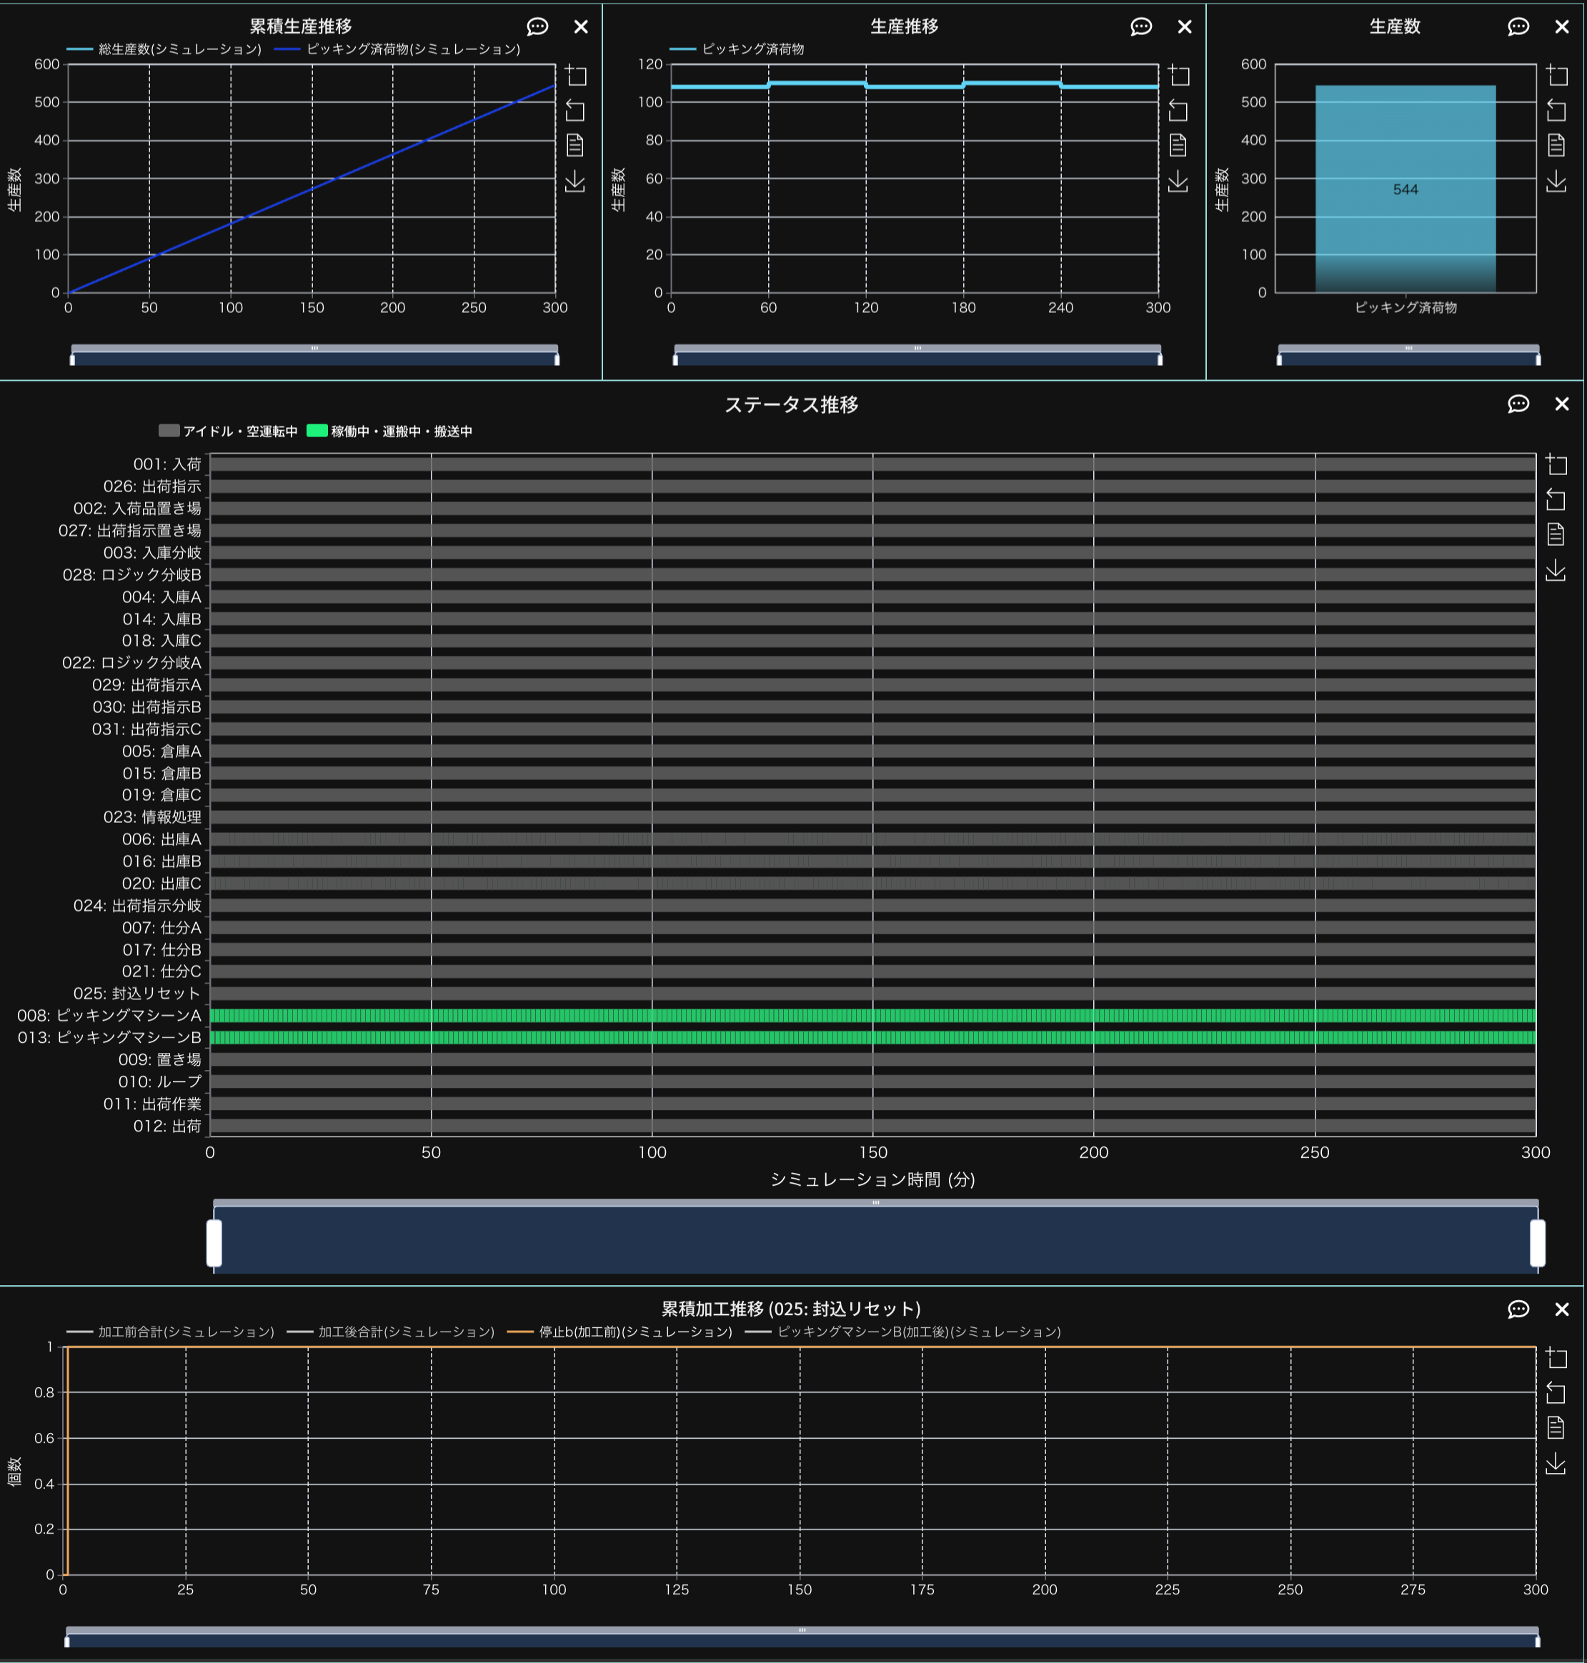The image size is (1587, 1663).
Task: Toggle ピッキング済荷物 legend in 生産推移 chart
Action: pyautogui.click(x=737, y=49)
